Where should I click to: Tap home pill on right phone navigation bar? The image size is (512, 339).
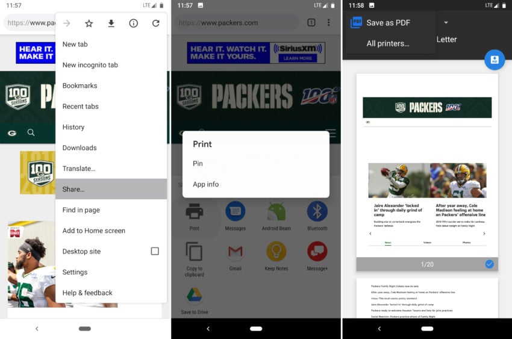tap(427, 329)
